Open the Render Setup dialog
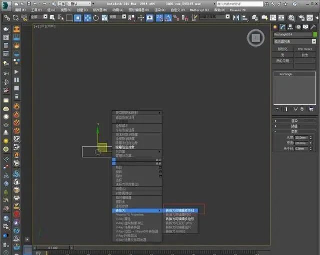This screenshot has width=320, height=255. coord(301,18)
